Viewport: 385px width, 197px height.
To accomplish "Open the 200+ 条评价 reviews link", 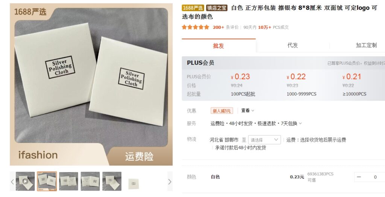I will pos(226,27).
